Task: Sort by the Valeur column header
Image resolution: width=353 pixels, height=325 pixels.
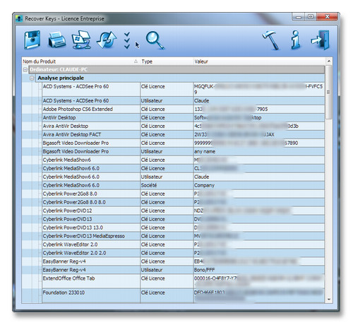Action: point(259,61)
